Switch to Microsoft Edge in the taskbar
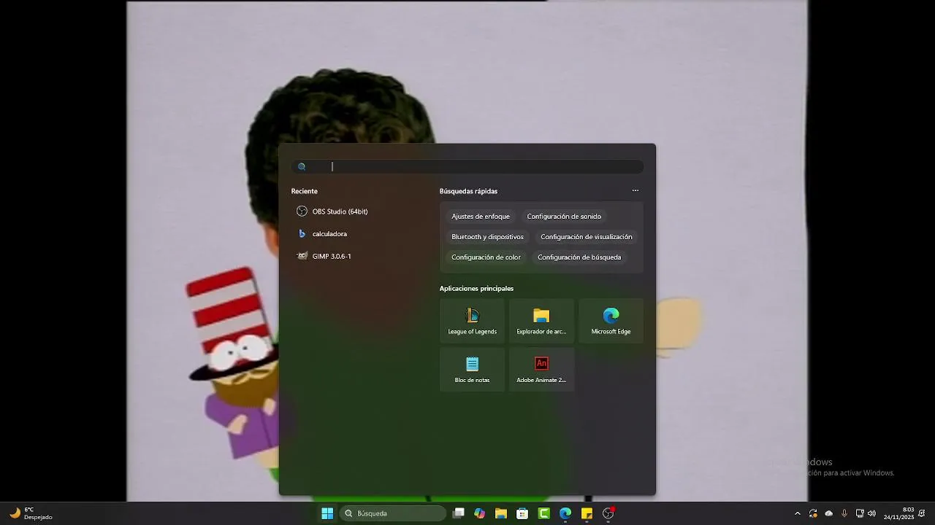The image size is (935, 525). [565, 513]
